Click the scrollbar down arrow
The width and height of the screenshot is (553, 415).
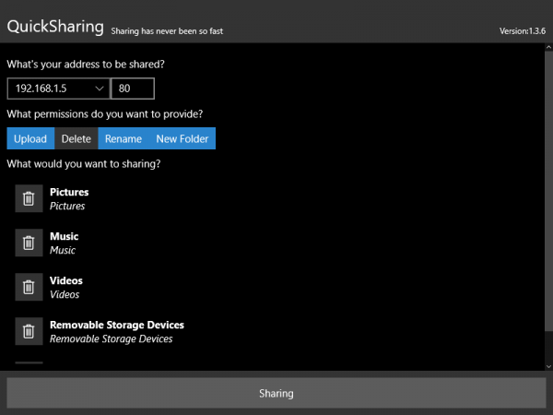tap(548, 366)
